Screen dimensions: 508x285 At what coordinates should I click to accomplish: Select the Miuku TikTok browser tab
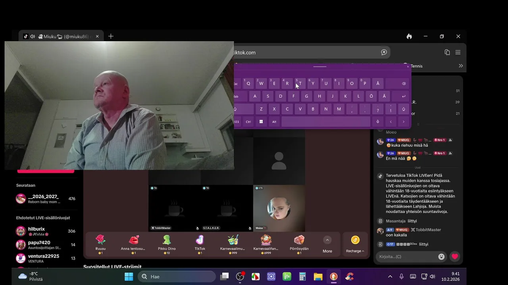pos(62,36)
